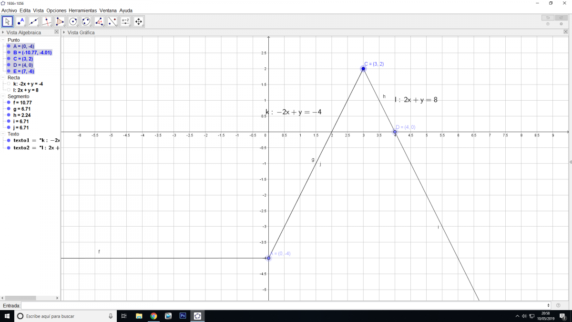
Task: Toggle visibility of point B = (-10.77, -4.01)
Action: click(9, 52)
